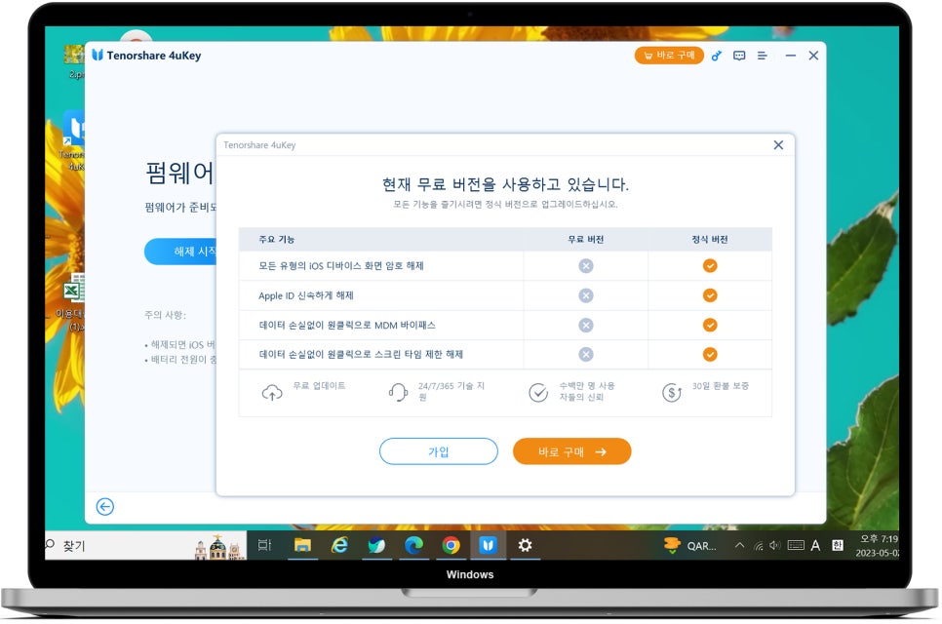
Task: Click the back arrow icon in 4uKey window
Action: tap(105, 507)
